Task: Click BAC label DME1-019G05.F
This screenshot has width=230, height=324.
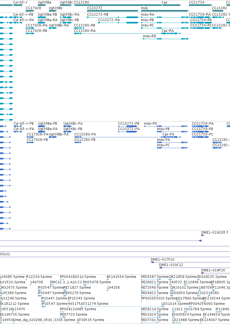Action: (215, 232)
